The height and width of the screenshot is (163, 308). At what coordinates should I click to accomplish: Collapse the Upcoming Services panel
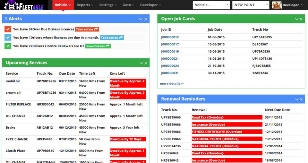click(x=141, y=63)
